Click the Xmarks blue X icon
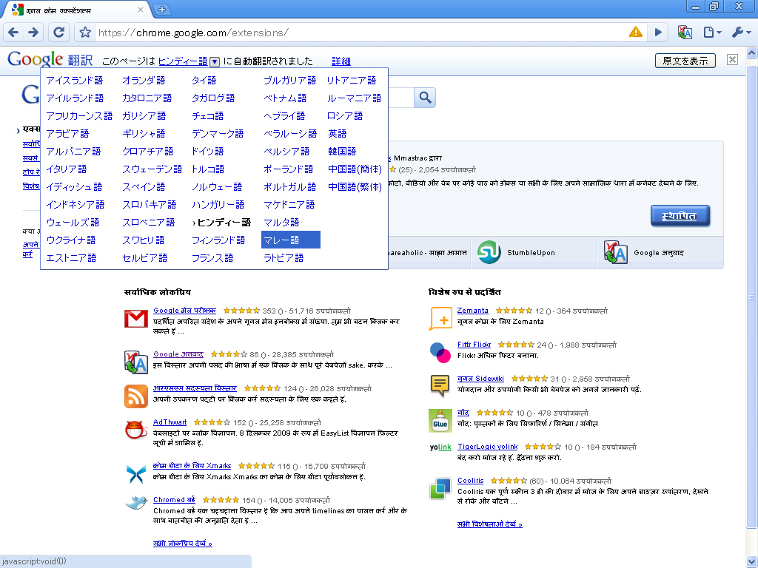This screenshot has width=758, height=568. pos(136,474)
